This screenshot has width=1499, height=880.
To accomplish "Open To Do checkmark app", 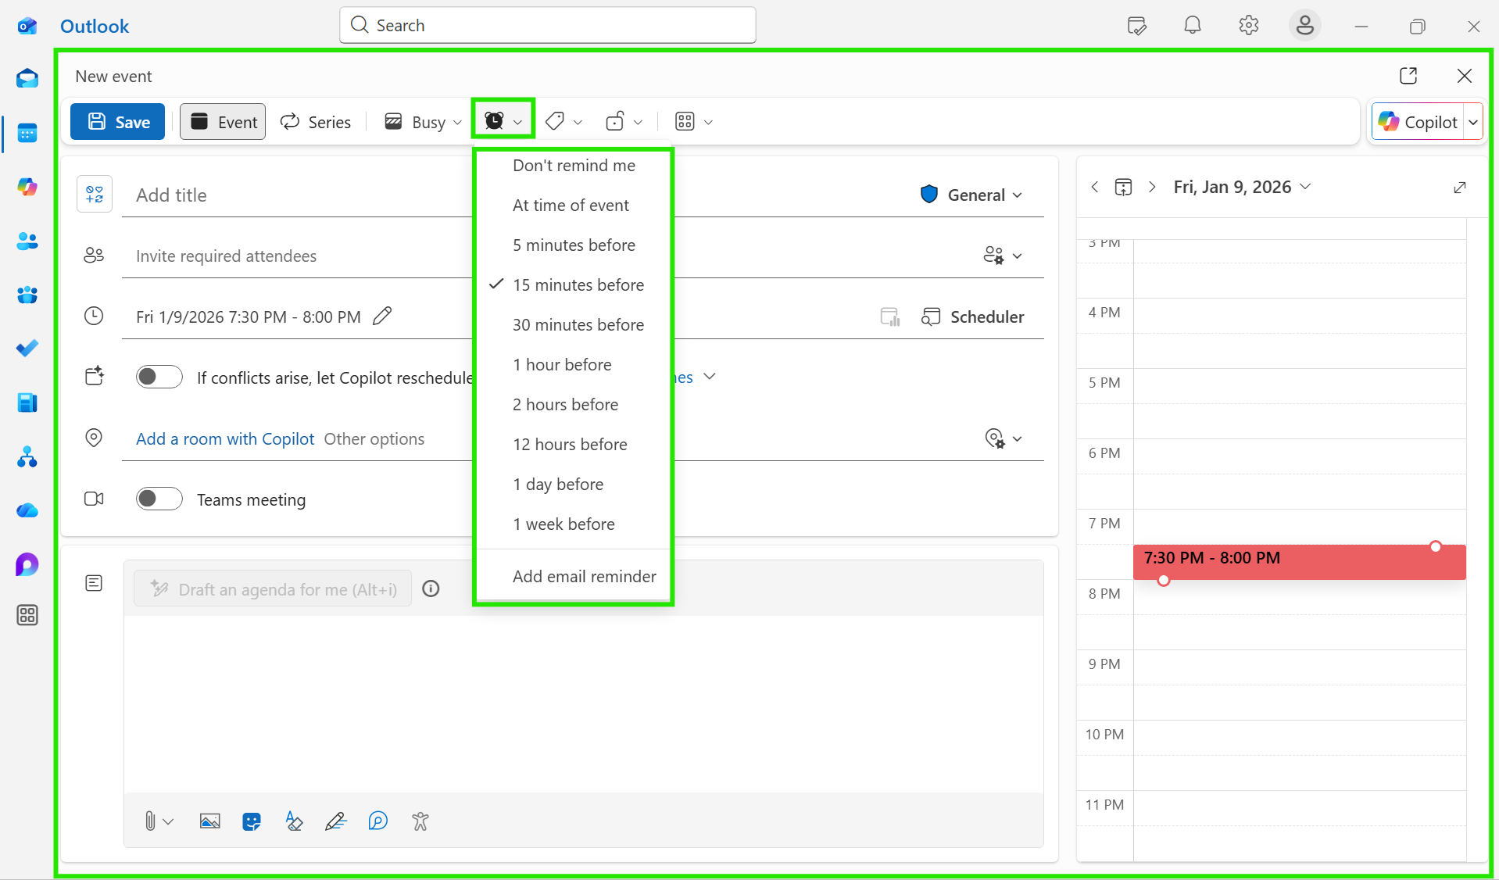I will pyautogui.click(x=27, y=349).
